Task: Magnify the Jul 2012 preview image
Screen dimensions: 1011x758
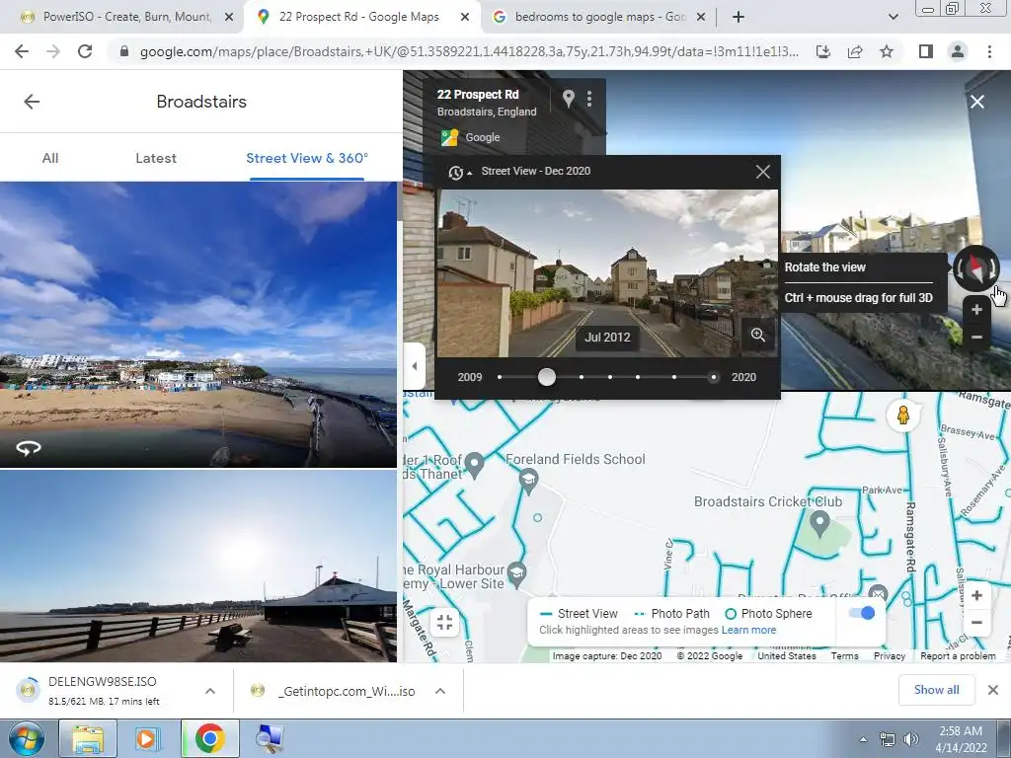Action: click(758, 336)
